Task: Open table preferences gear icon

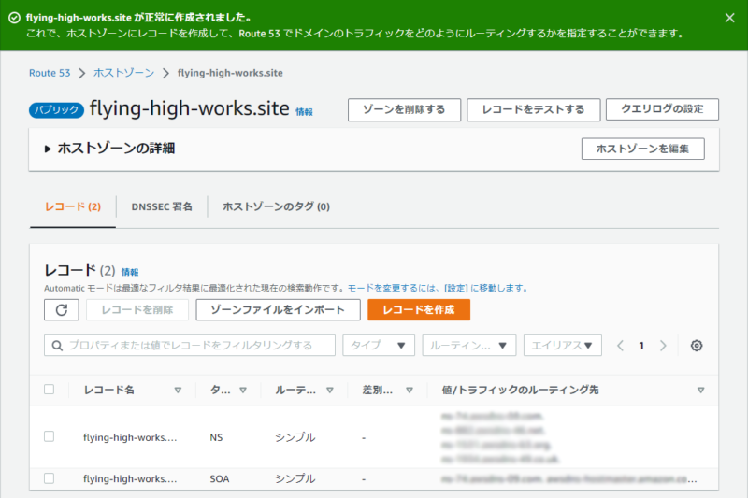Action: tap(697, 346)
